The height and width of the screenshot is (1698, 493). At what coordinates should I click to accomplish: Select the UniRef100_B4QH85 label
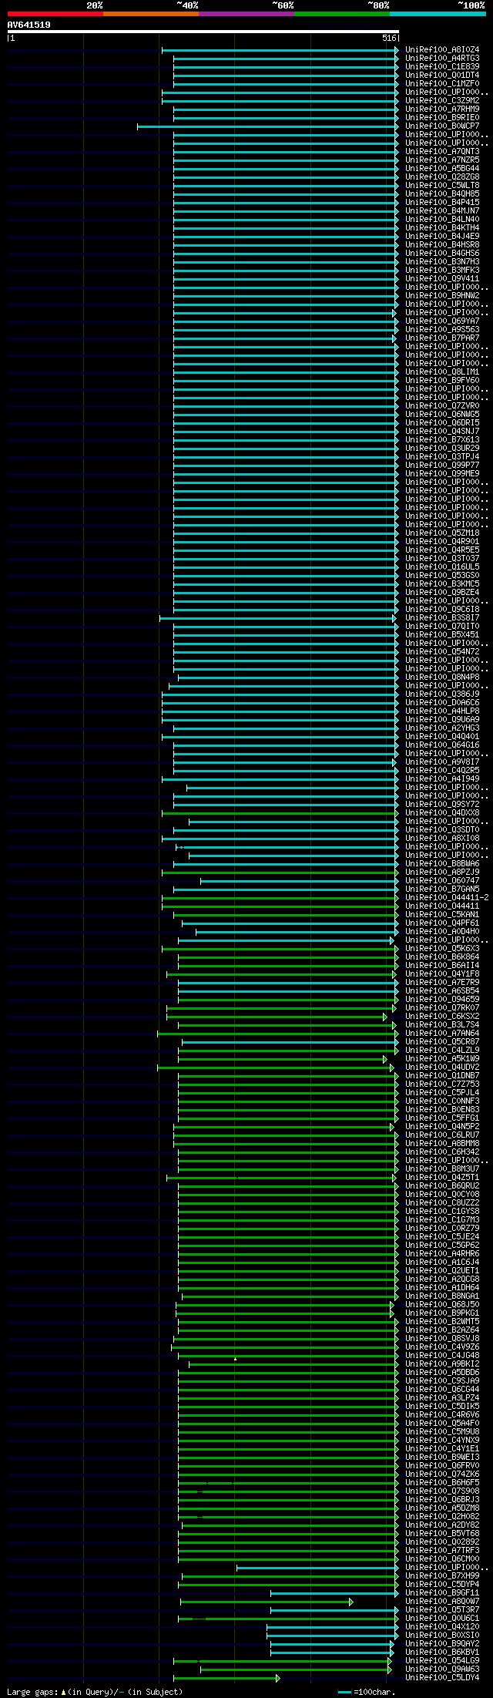pyautogui.click(x=442, y=193)
